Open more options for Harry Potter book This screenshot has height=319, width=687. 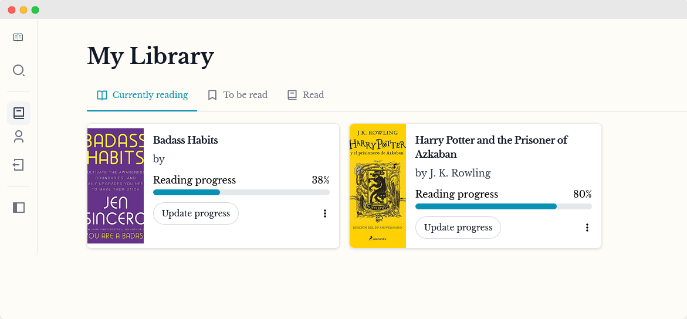[587, 228]
